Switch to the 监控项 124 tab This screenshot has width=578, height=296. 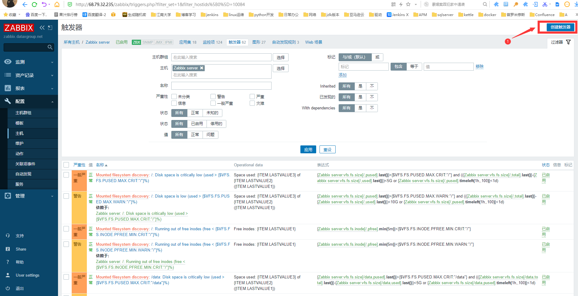pos(213,42)
